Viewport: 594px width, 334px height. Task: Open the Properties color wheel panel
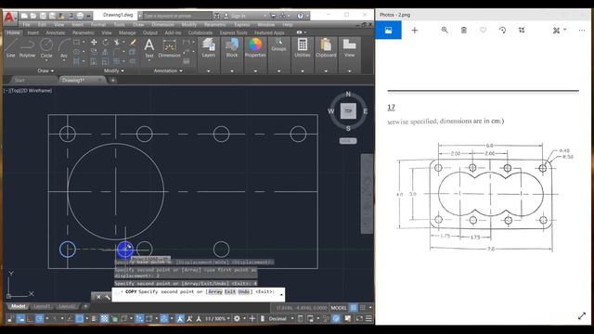point(255,47)
